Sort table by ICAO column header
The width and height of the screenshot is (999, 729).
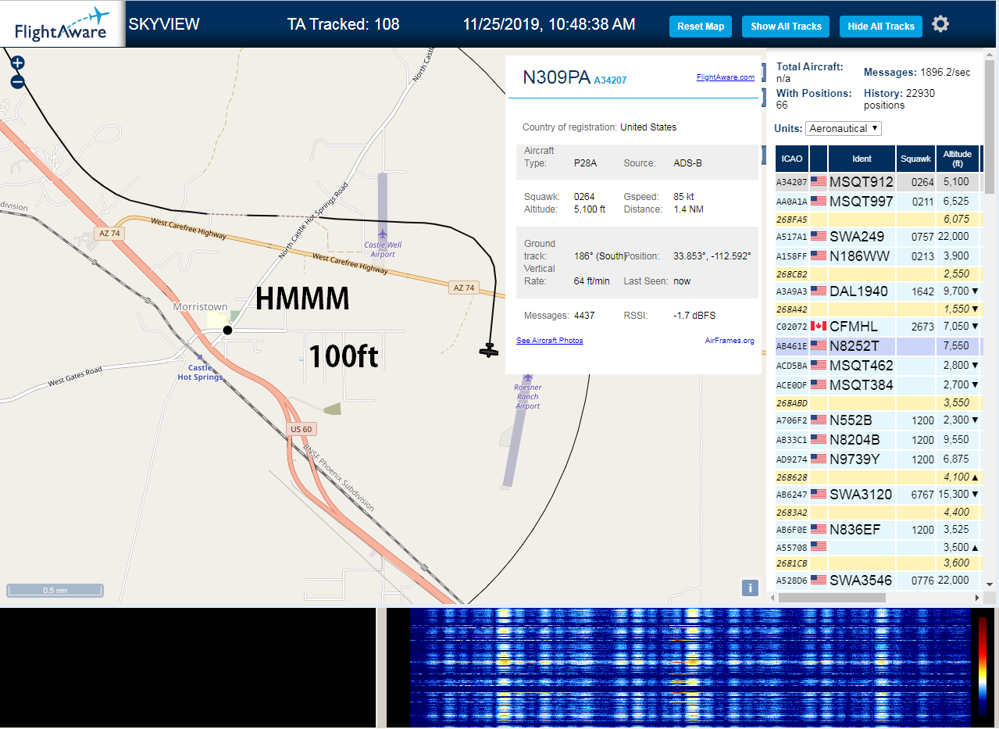(792, 159)
